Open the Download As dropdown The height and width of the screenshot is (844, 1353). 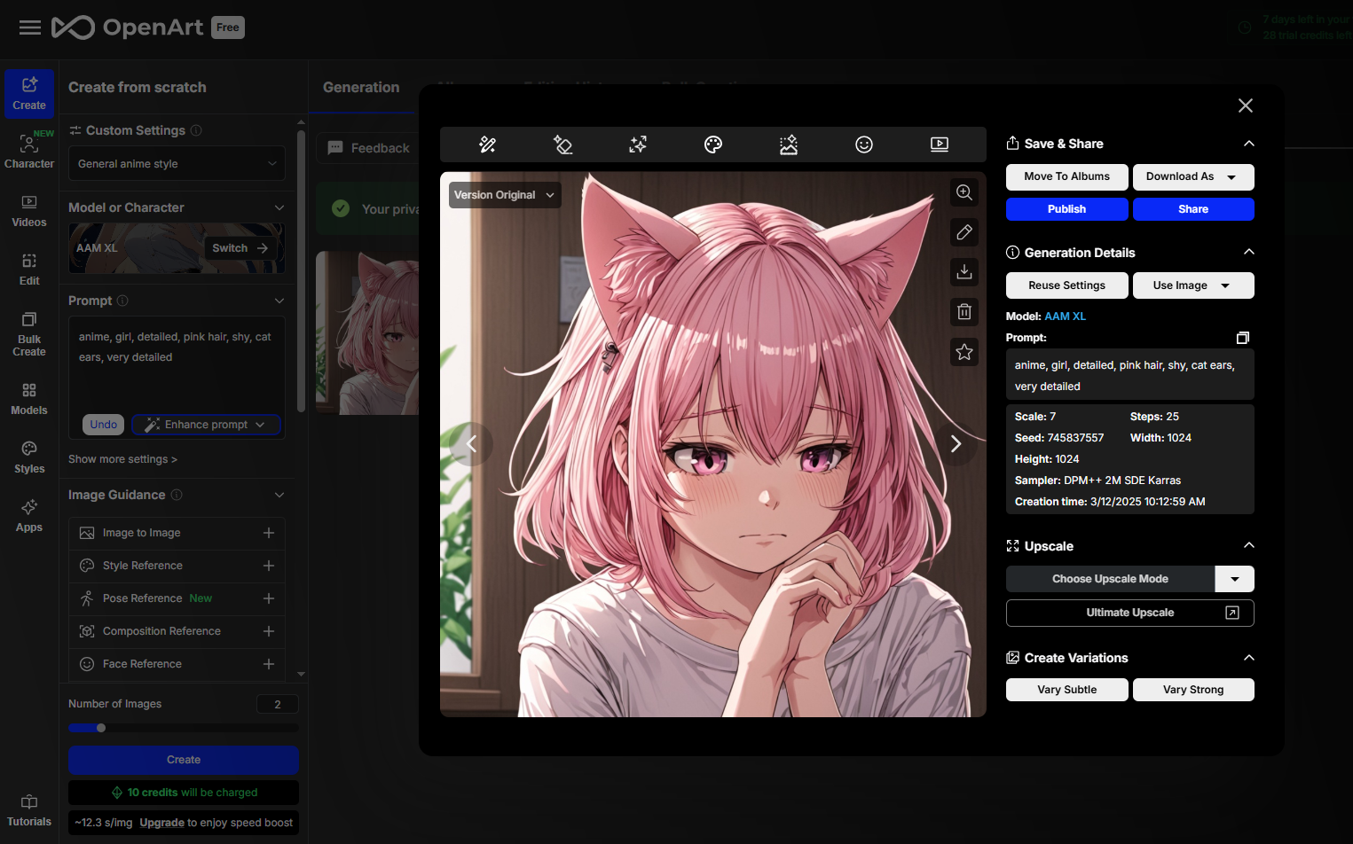point(1193,176)
